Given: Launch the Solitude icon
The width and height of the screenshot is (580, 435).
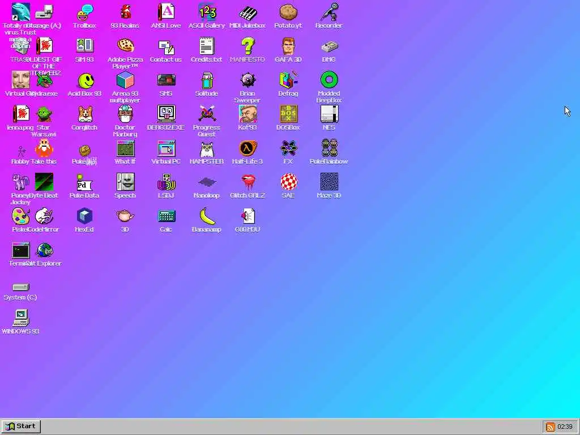Looking at the screenshot, I should pyautogui.click(x=207, y=80).
